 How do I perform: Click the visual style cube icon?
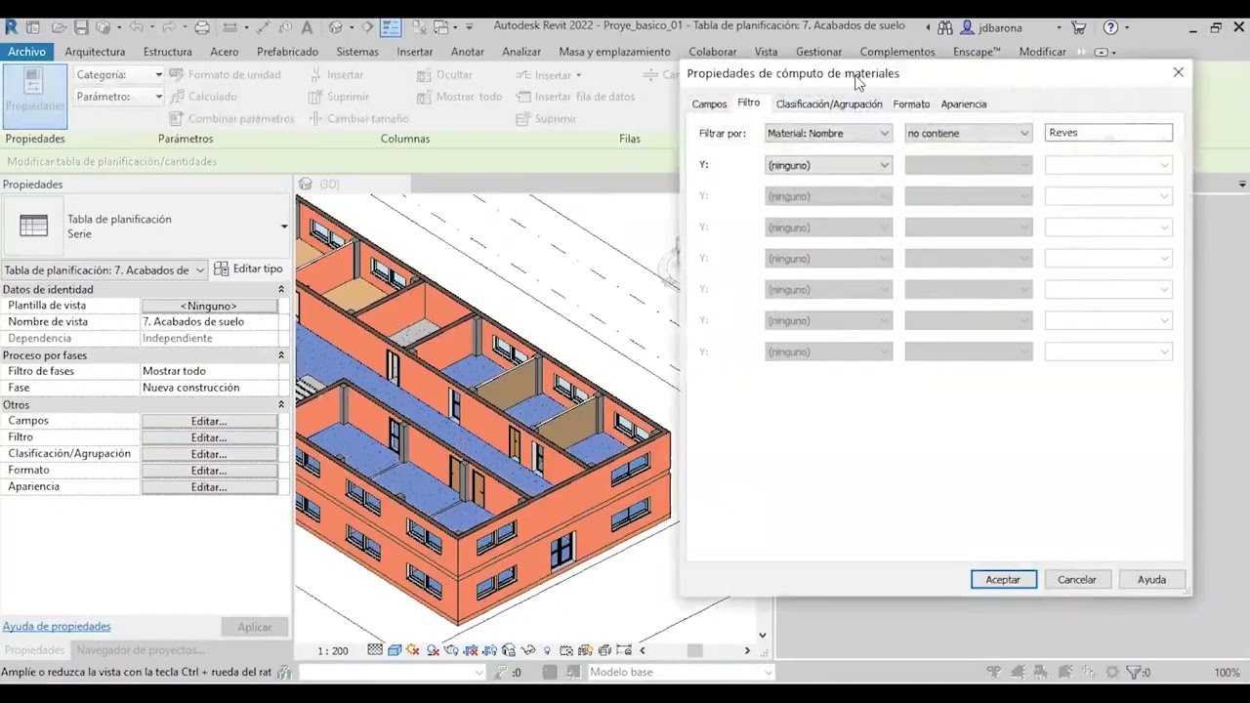[395, 650]
